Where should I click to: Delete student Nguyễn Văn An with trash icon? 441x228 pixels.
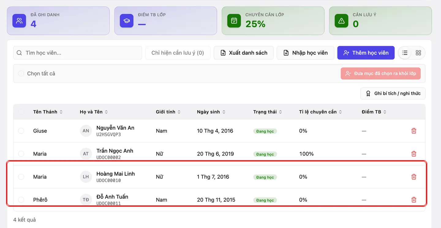414,131
